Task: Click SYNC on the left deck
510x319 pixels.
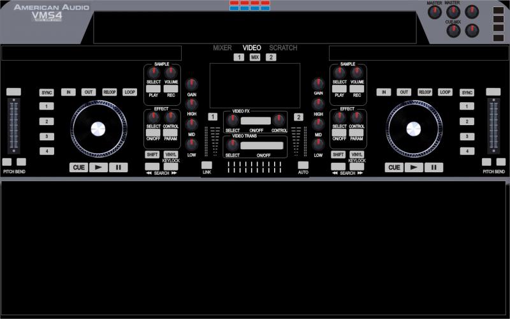Action: coord(47,93)
